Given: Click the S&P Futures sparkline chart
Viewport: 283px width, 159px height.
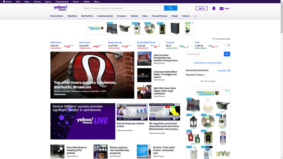Looking at the screenshot, I should coord(69,46).
